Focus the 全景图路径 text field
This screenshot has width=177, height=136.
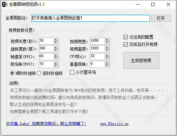click(90, 18)
